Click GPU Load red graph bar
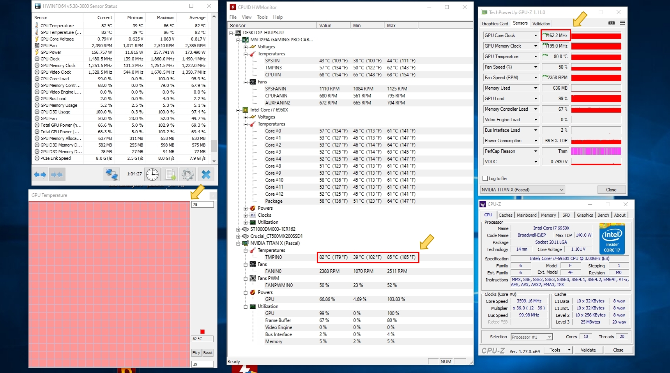The width and height of the screenshot is (670, 373). pos(596,99)
